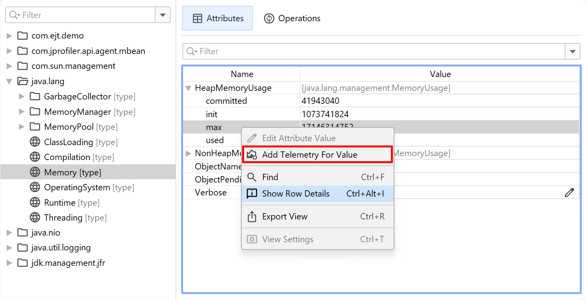The height and width of the screenshot is (300, 585).
Task: Click the folder icon for com.ejt.demo
Action: pos(22,36)
